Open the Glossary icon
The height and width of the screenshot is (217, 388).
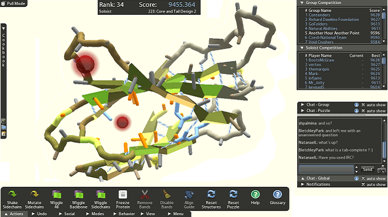coord(277,195)
